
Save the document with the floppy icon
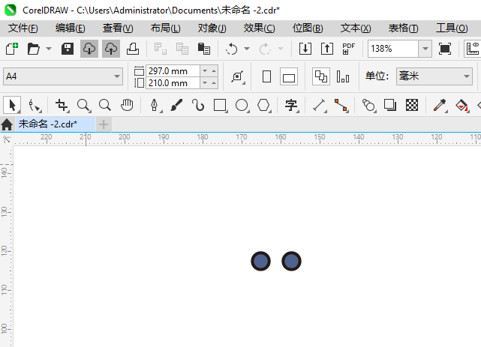coord(68,49)
